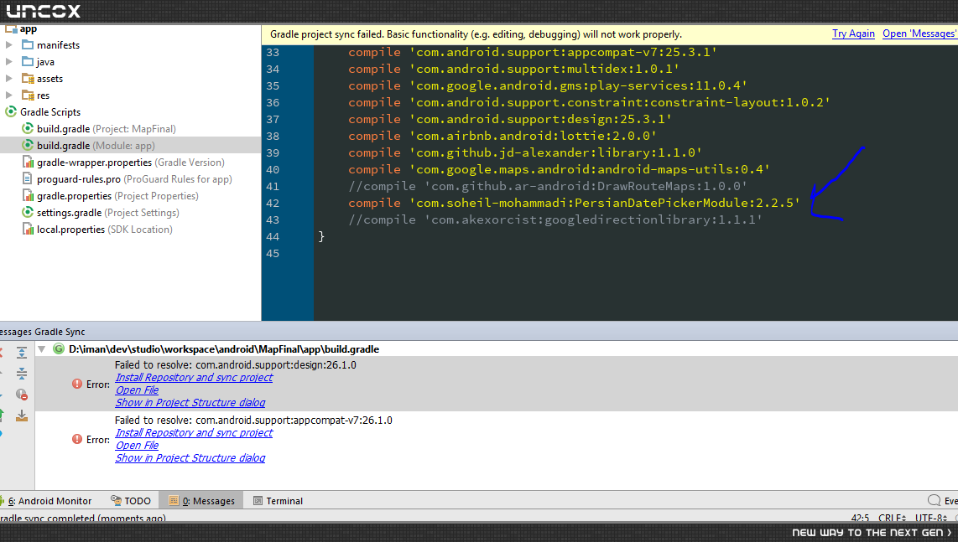Show design:26.1.0 in Project Structure dialog
This screenshot has height=542, width=958.
[190, 403]
